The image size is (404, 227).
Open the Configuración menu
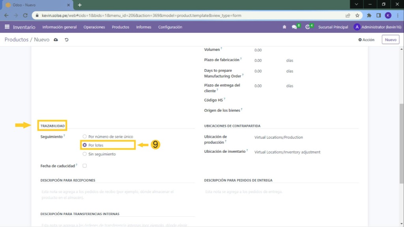click(170, 27)
